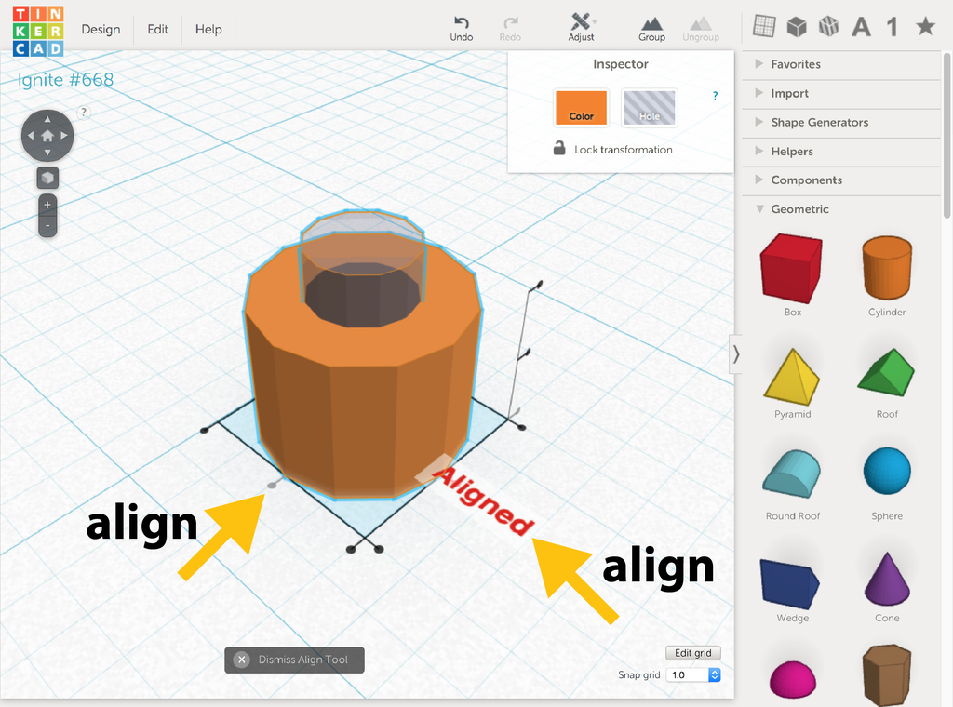Pick the Cylinder shape
The image size is (953, 707).
[887, 268]
